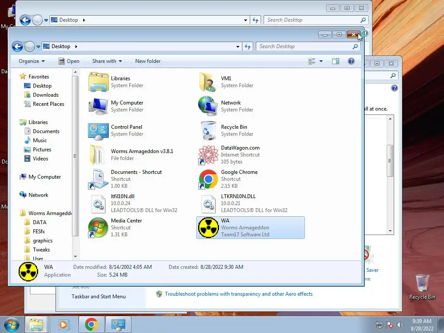Screen dimensions: 444x333
Task: Open the view options dropdown arrow
Action: 321,61
